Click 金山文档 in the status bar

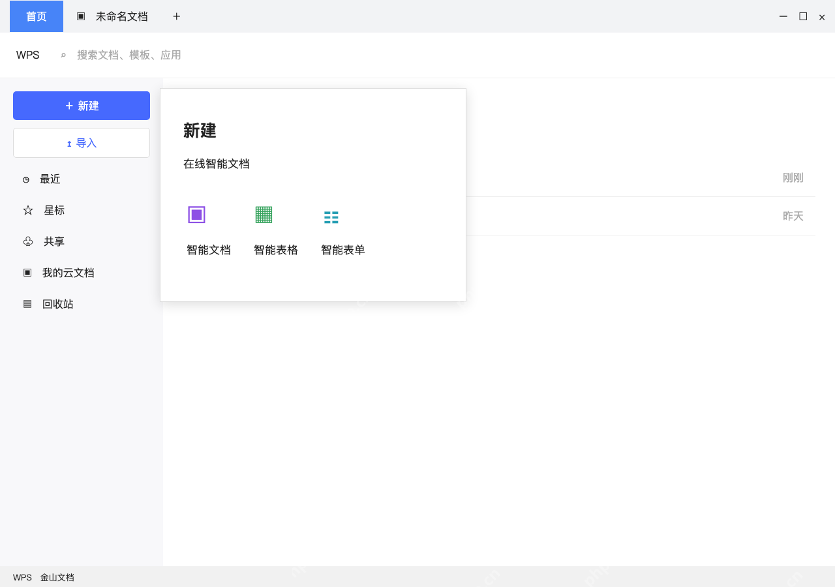click(x=57, y=577)
